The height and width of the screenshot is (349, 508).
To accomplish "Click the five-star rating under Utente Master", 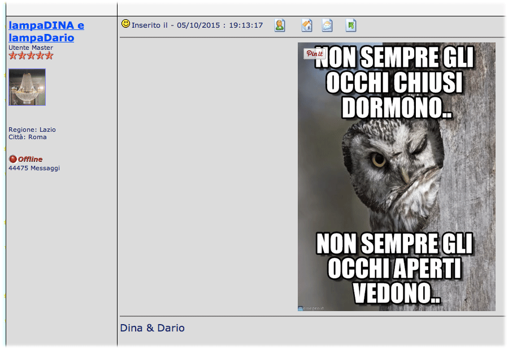I will [x=31, y=55].
